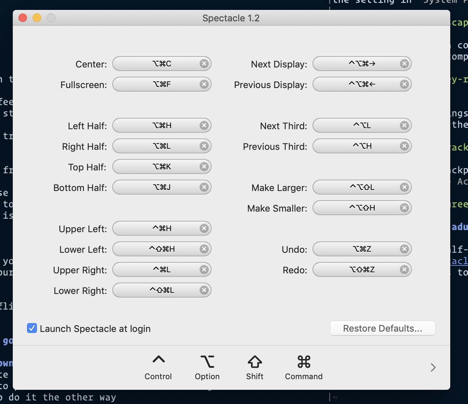Clear the Make Larger shortcut x icon
468x404 pixels.
point(404,187)
